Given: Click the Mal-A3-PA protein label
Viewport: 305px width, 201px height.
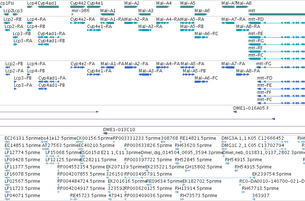Looking at the screenshot, I should tap(151, 71).
